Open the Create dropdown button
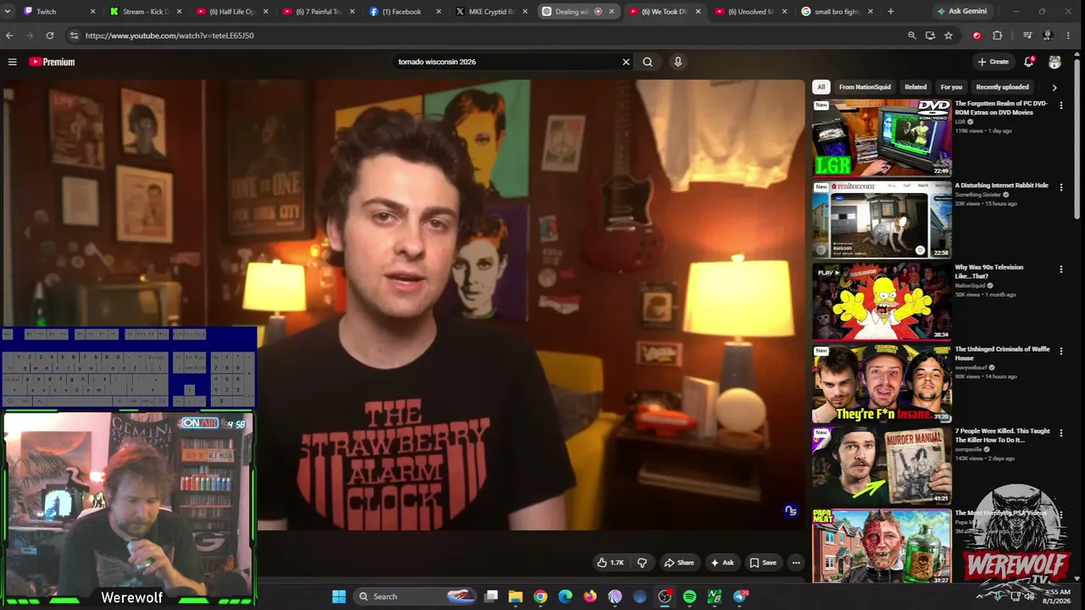This screenshot has height=610, width=1085. (x=993, y=62)
